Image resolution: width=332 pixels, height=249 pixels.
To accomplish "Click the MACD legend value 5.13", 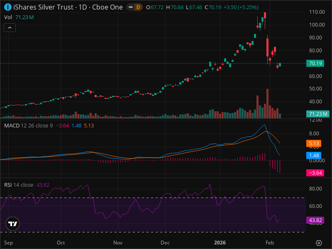I will coord(89,126).
